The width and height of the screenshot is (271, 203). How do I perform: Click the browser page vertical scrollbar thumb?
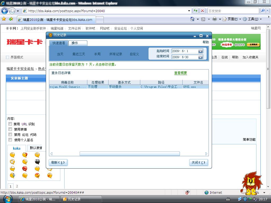pyautogui.click(x=268, y=69)
